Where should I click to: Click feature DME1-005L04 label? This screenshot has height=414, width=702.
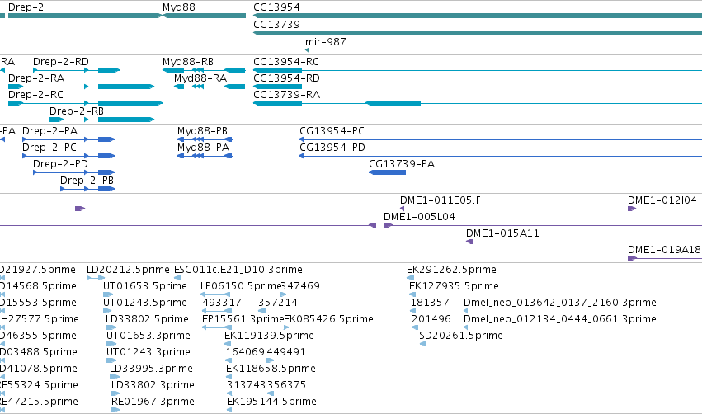[419, 217]
